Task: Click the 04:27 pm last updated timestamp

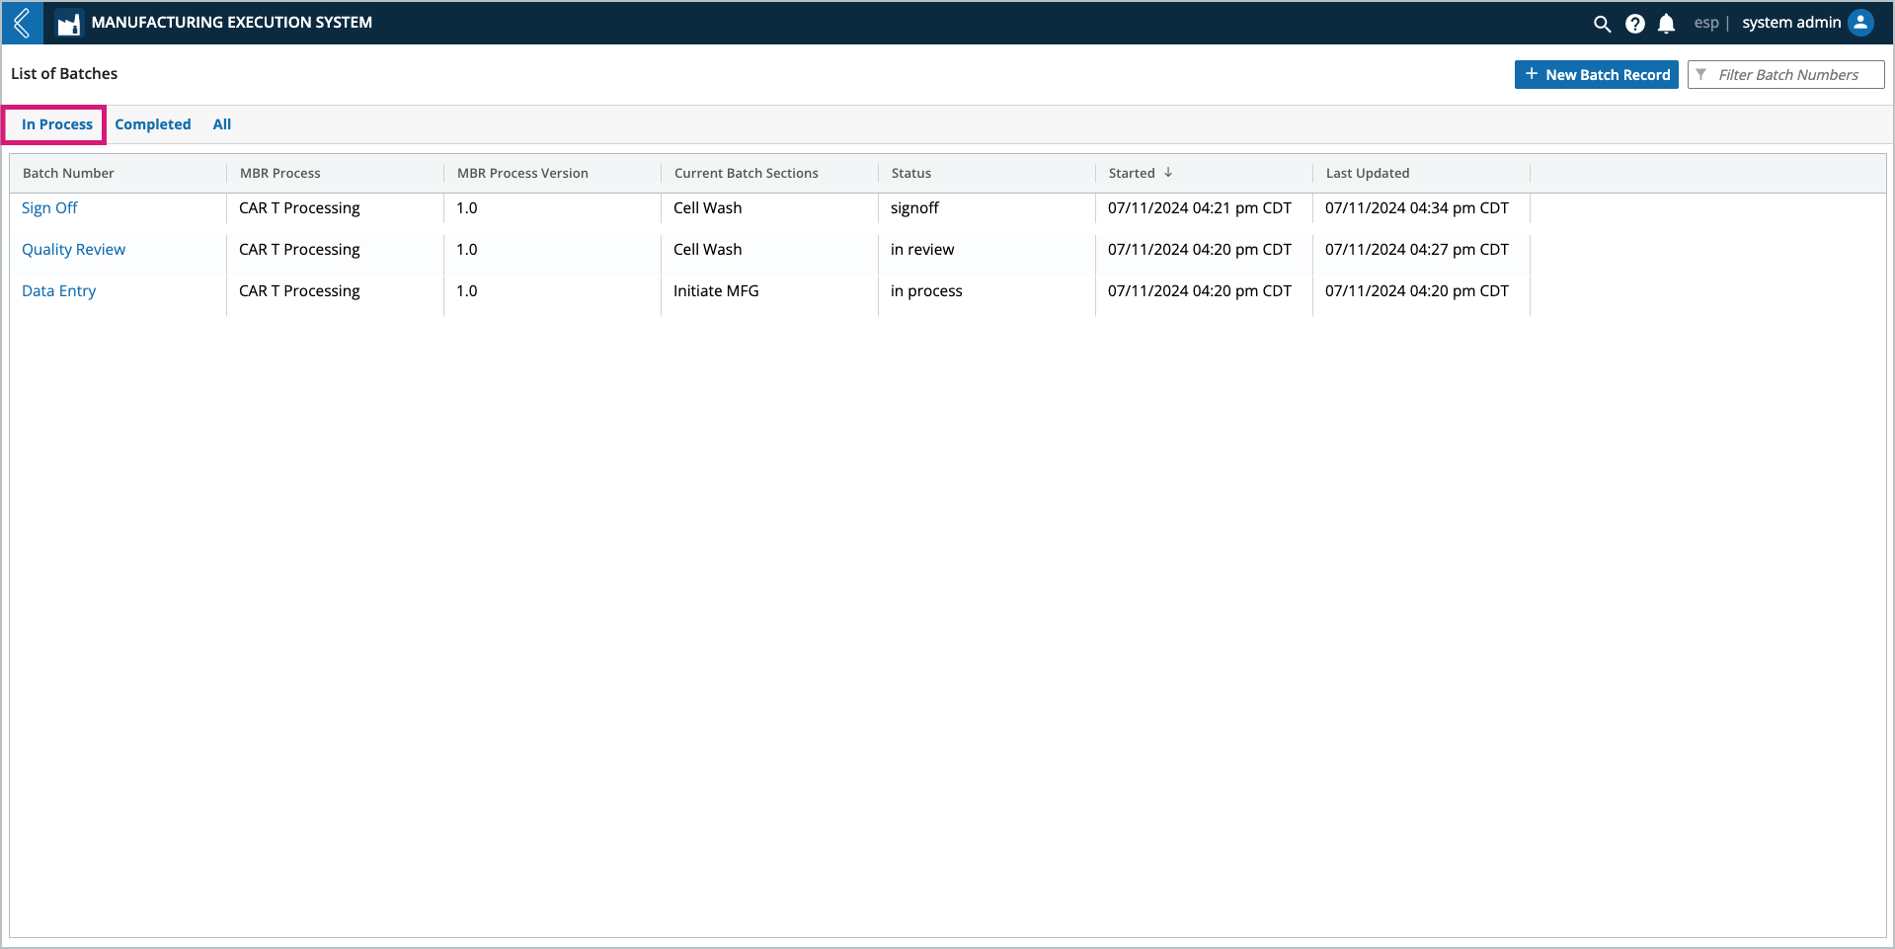Action: tap(1417, 250)
